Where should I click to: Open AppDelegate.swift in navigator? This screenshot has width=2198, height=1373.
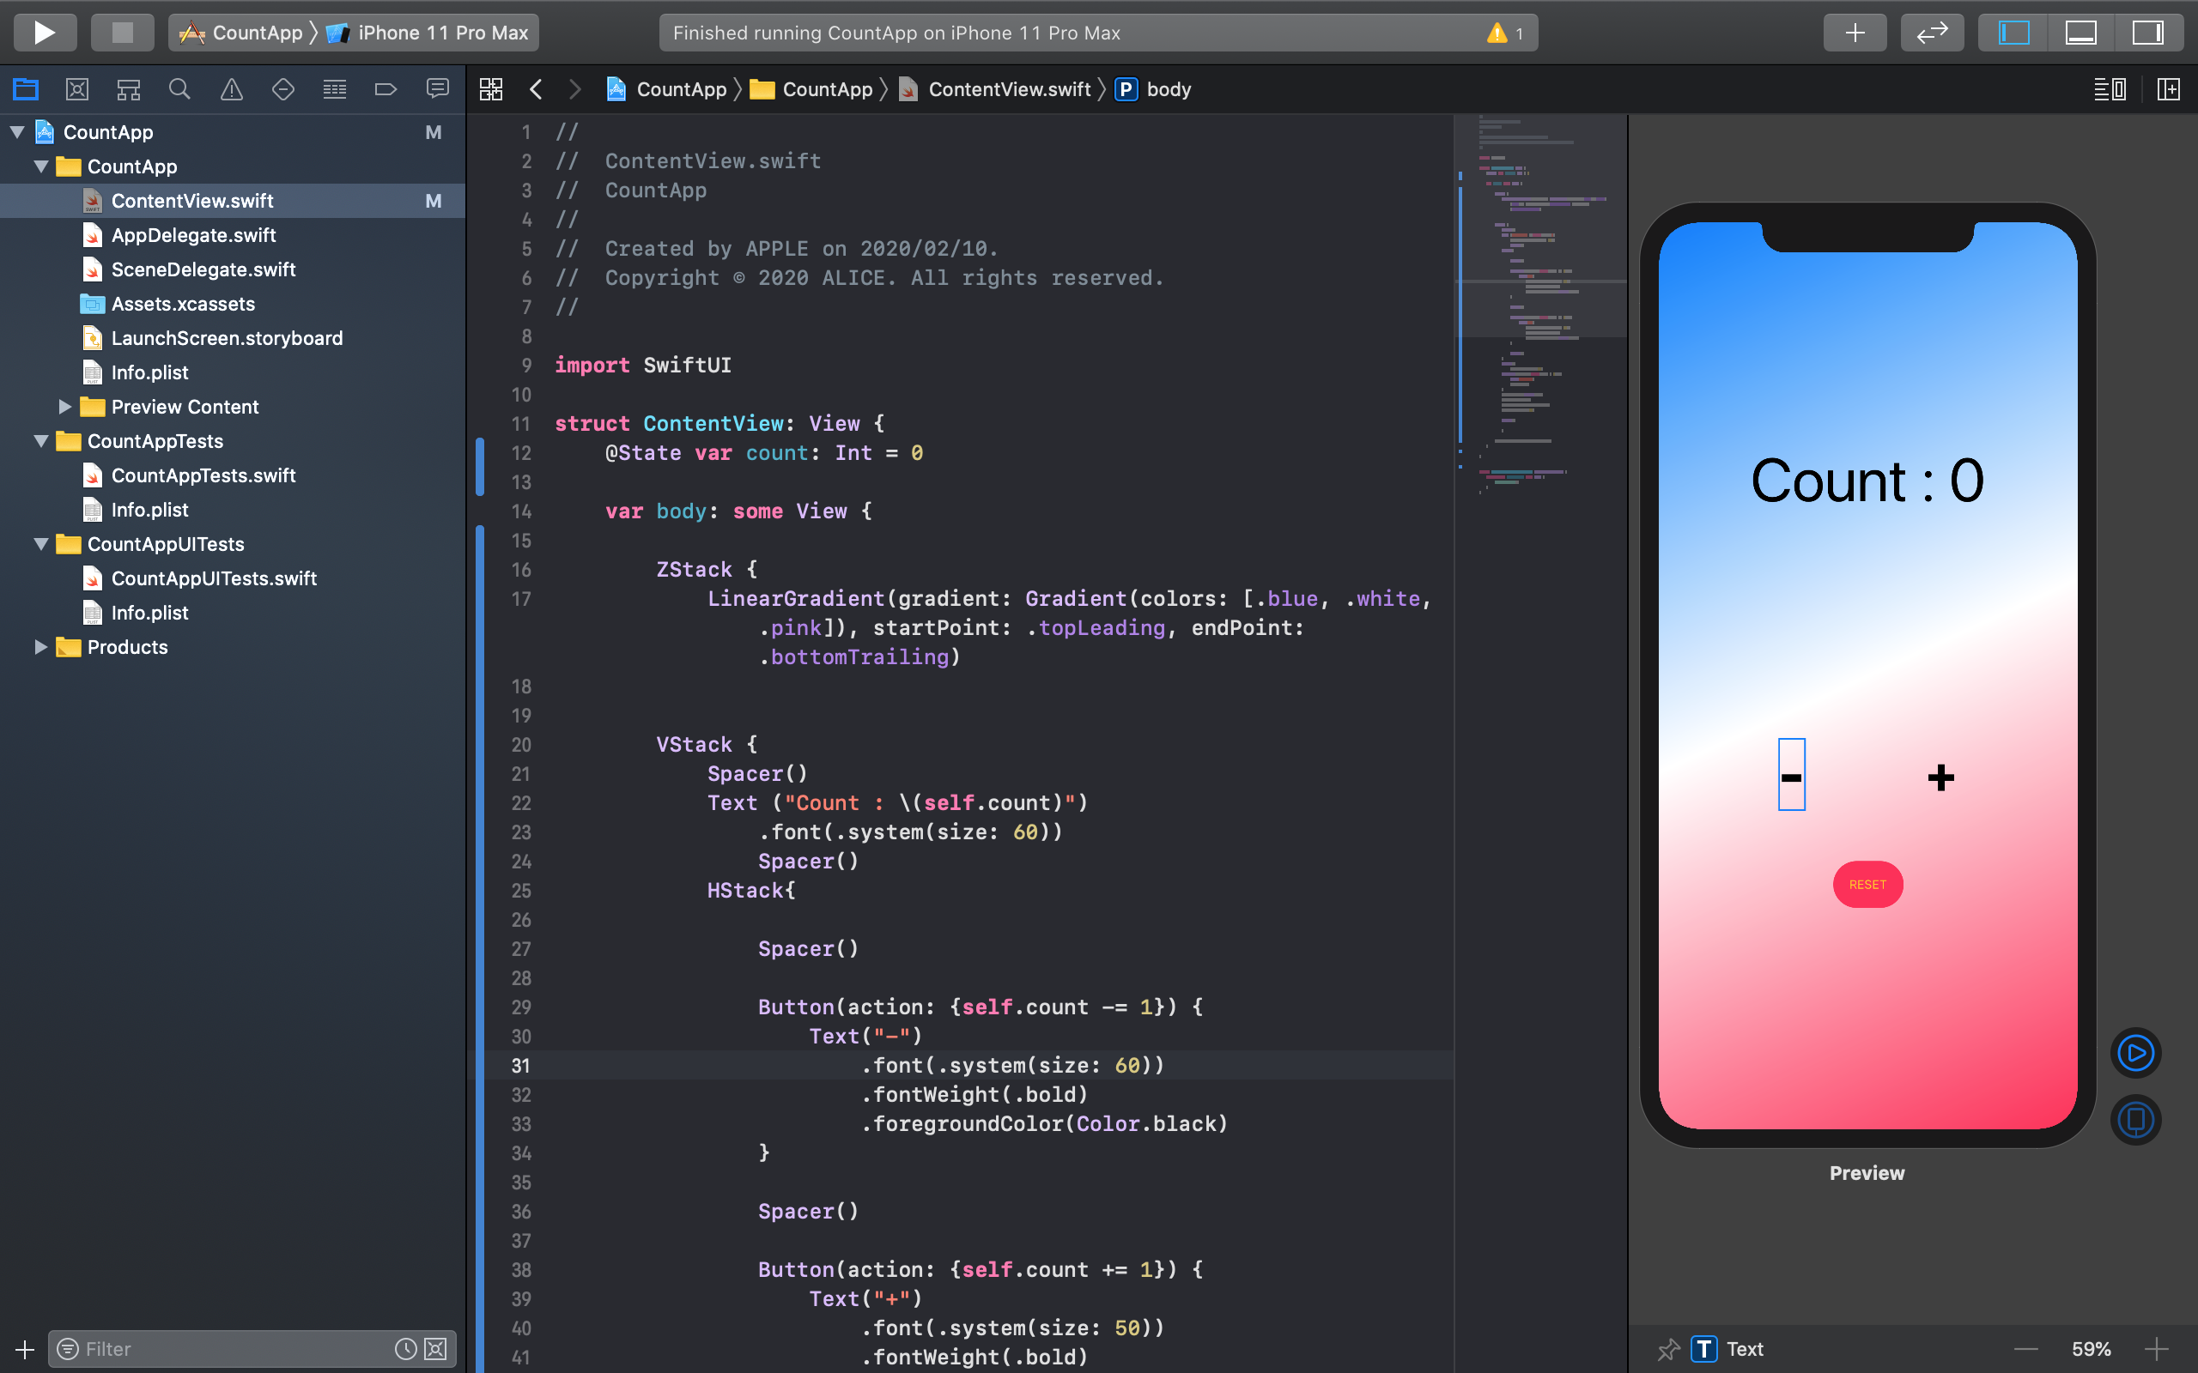coord(193,235)
